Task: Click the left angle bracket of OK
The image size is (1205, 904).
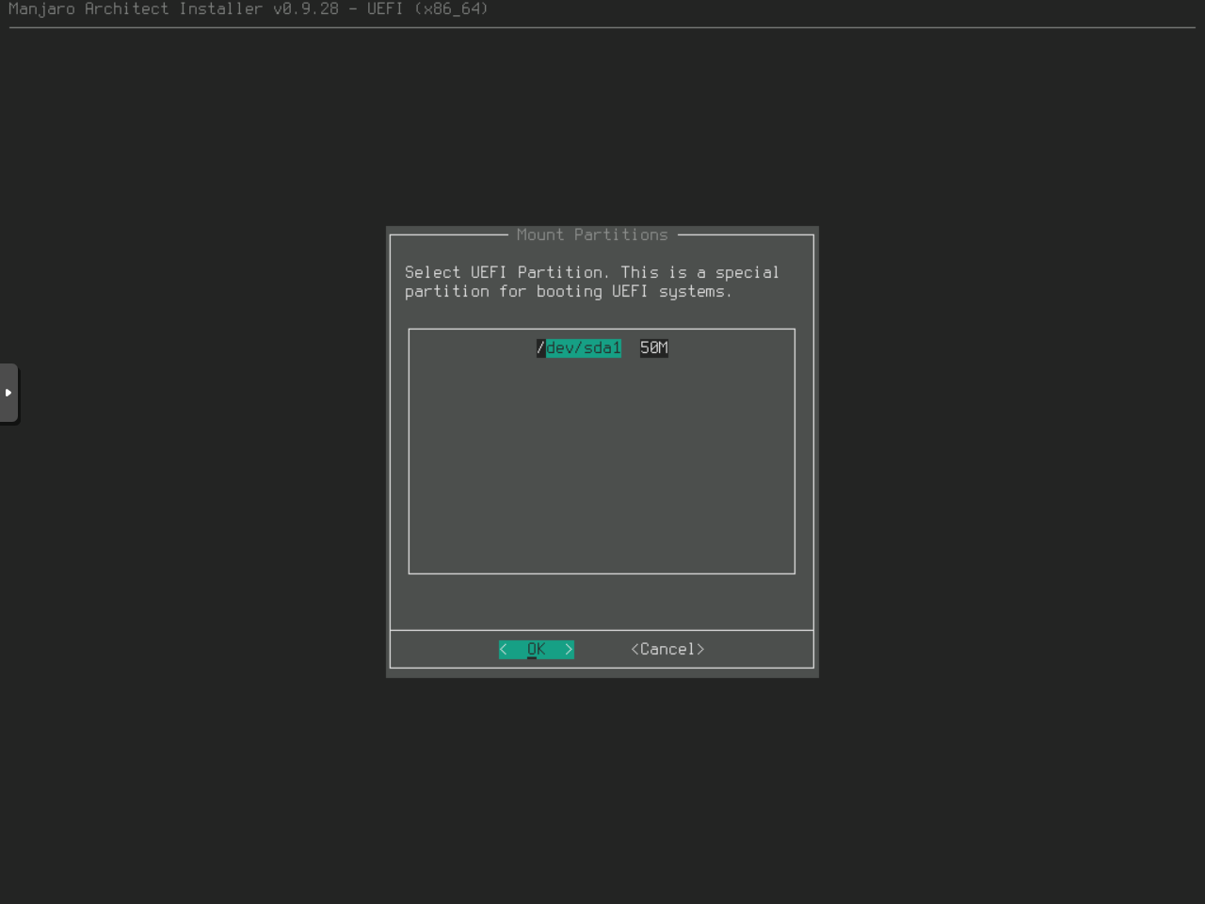Action: [x=504, y=650]
